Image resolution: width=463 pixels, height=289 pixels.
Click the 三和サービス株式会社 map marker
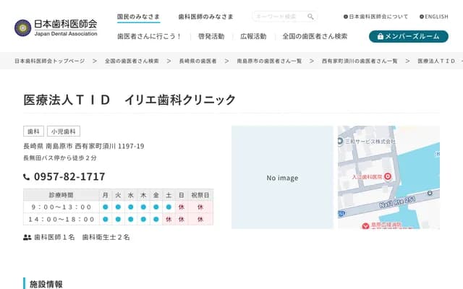point(347,142)
